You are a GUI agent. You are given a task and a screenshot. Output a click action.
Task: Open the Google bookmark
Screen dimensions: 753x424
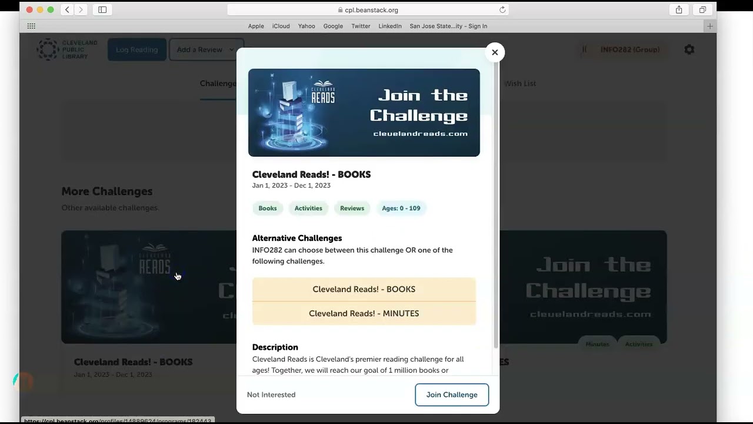coord(333,26)
